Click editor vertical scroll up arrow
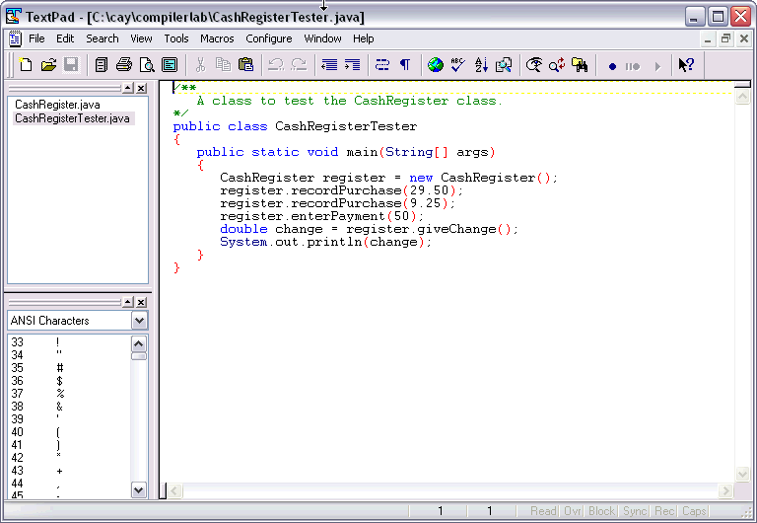Screen dimensions: 757x523 click(742, 97)
